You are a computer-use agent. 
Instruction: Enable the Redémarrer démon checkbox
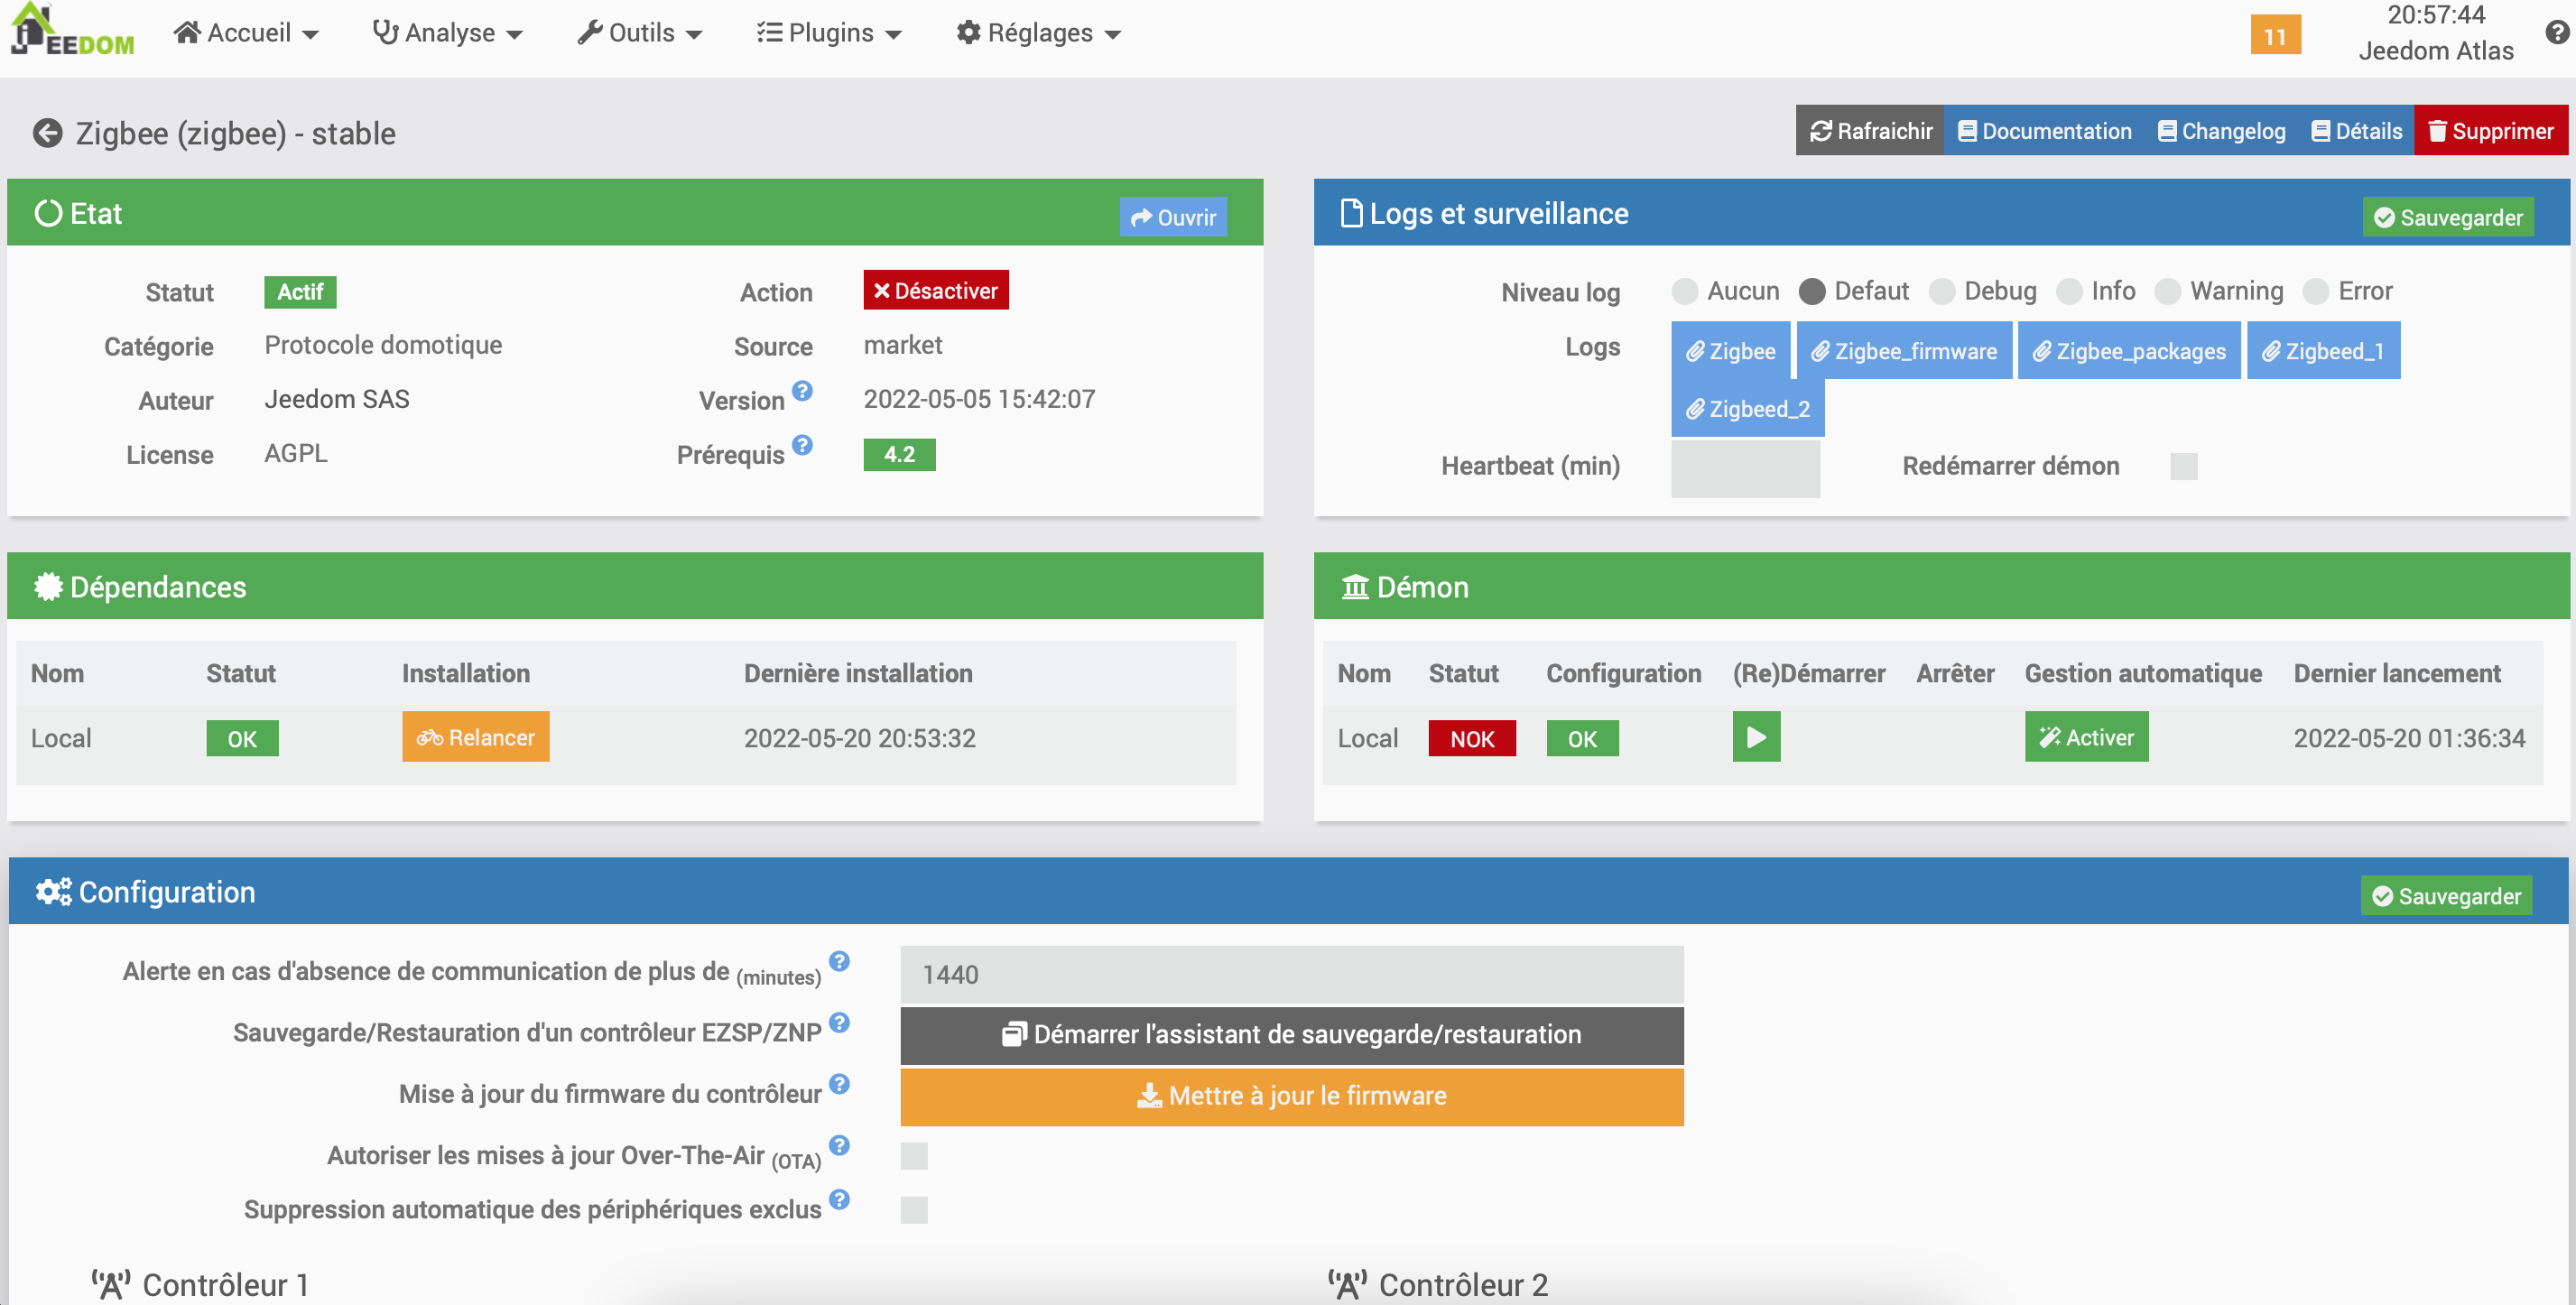click(x=2183, y=467)
